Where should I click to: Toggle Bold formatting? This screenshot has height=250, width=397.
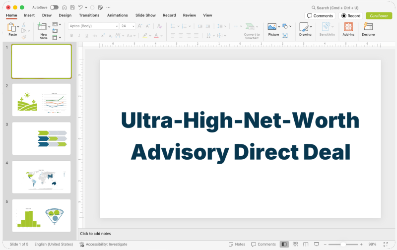[x=71, y=36]
